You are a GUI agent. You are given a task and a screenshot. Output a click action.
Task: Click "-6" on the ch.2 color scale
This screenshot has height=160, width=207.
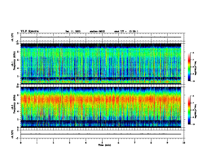(x=193, y=96)
